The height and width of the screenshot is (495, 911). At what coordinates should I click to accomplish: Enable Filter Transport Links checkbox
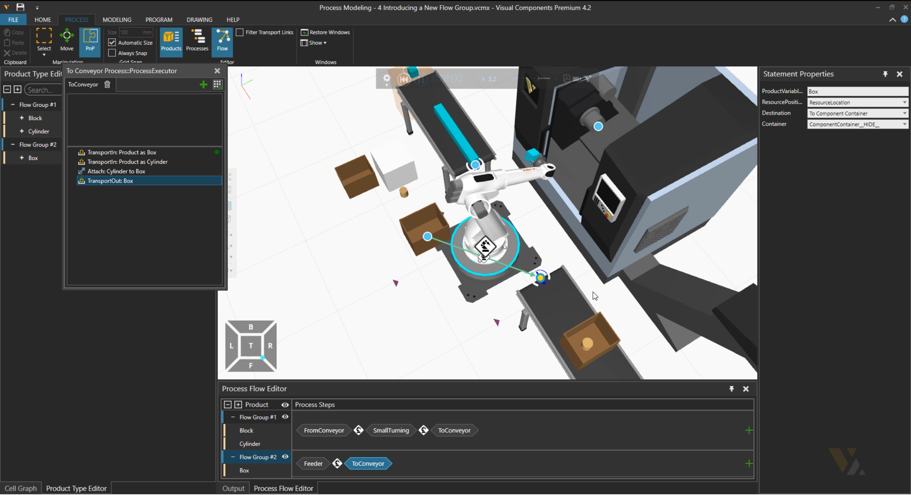pos(240,32)
